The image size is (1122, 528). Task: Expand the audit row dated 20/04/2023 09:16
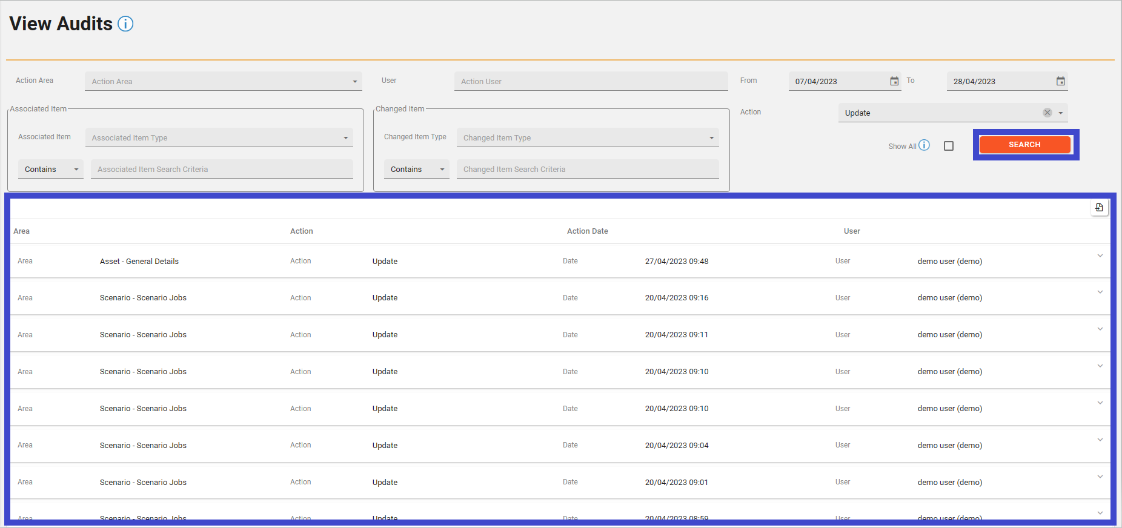coord(1100,292)
